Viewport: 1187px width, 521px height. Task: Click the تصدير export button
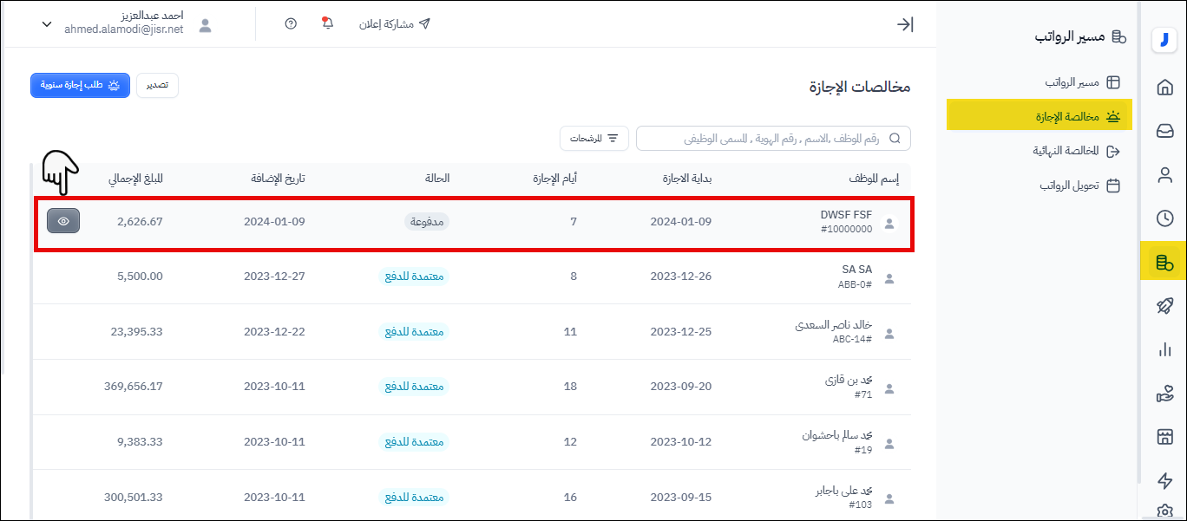pyautogui.click(x=157, y=85)
